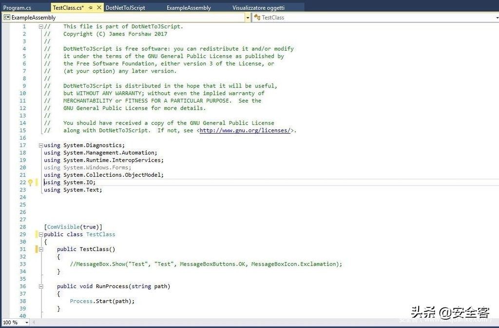Switch to the ExampleAssembly tab

189,8
